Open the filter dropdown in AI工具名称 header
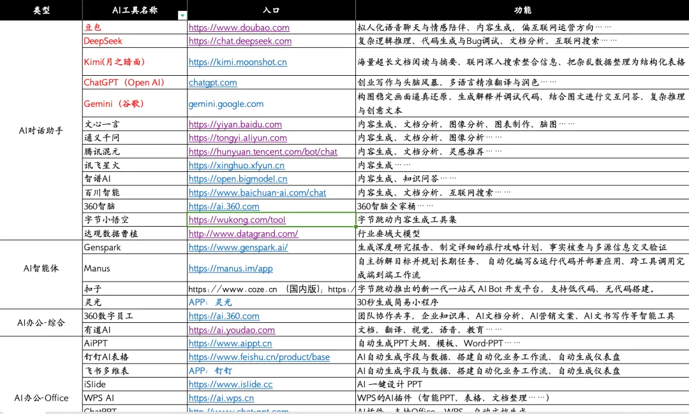Image resolution: width=689 pixels, height=414 pixels. pos(182,15)
